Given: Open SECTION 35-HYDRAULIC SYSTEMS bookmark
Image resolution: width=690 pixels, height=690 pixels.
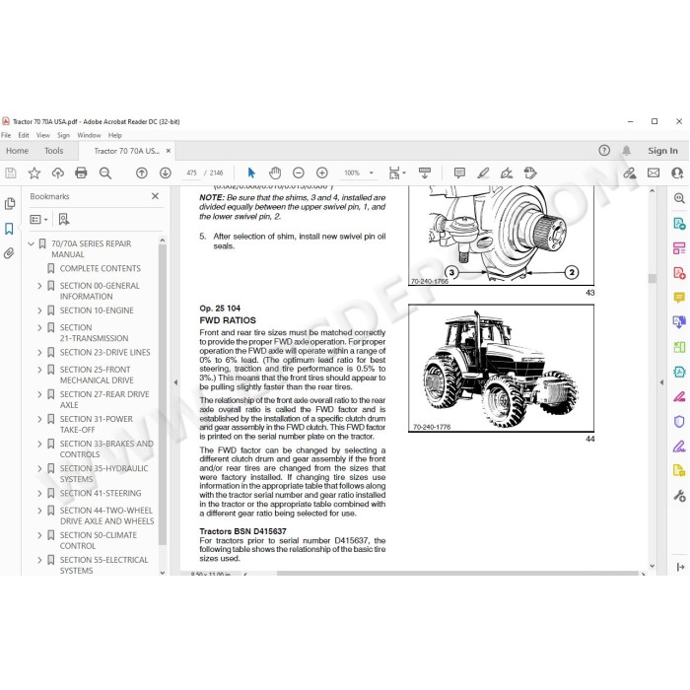Looking at the screenshot, I should [103, 473].
